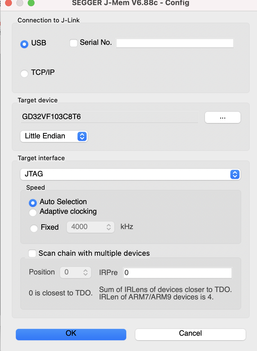
Task: Click the Serial No. text field
Action: (175, 43)
